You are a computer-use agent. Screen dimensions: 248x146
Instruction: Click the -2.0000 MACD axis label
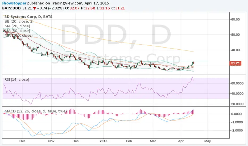coord(237,131)
